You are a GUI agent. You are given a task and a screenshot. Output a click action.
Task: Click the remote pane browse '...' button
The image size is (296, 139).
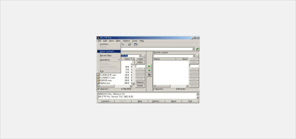click(197, 56)
